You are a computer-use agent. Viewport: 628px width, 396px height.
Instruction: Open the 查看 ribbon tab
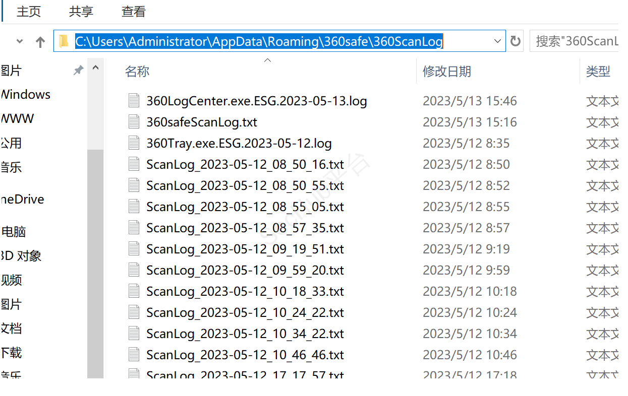pos(134,12)
